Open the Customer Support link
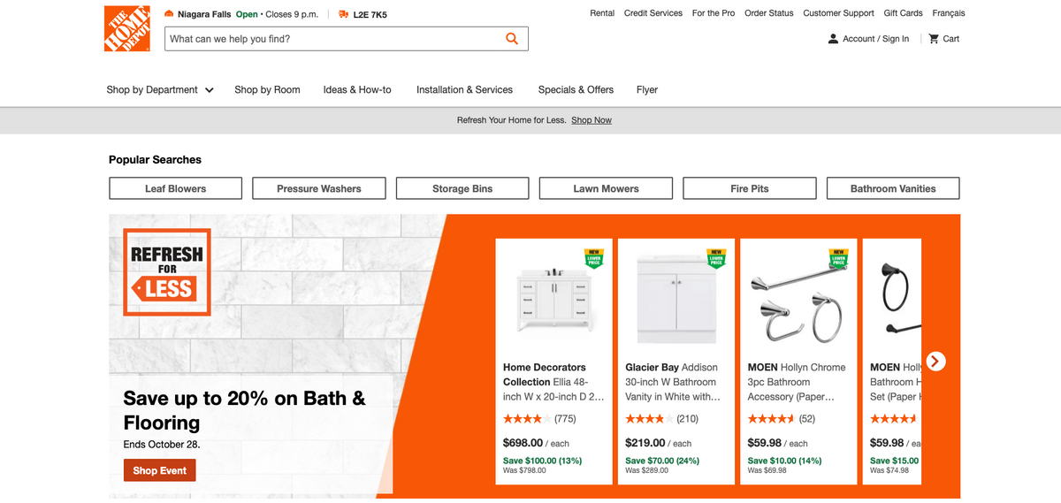 pyautogui.click(x=838, y=13)
